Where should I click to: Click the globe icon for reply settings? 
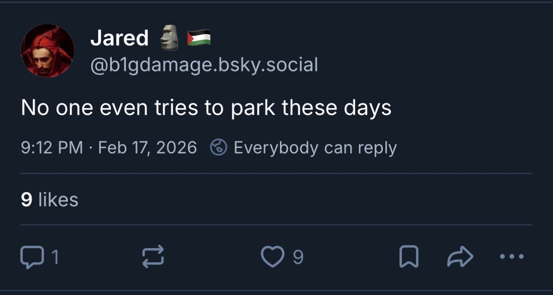[219, 148]
